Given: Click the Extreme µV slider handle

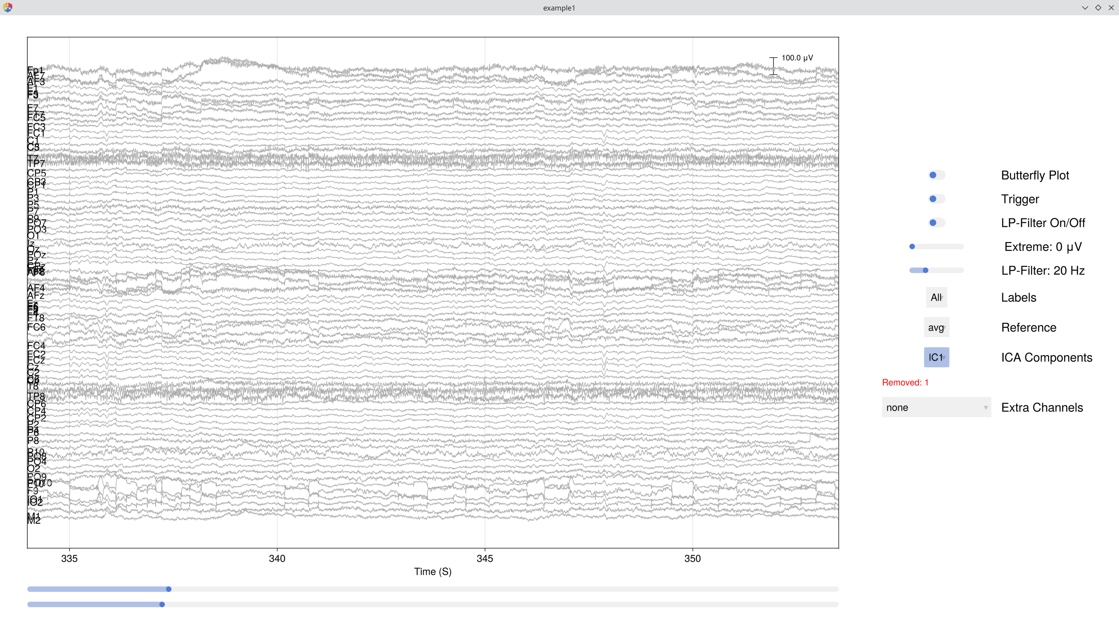Looking at the screenshot, I should [912, 246].
